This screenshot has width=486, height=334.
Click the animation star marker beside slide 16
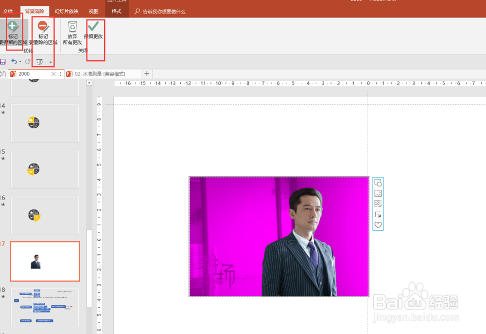[3, 204]
